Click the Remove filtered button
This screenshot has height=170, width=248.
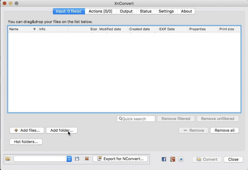coord(176,119)
